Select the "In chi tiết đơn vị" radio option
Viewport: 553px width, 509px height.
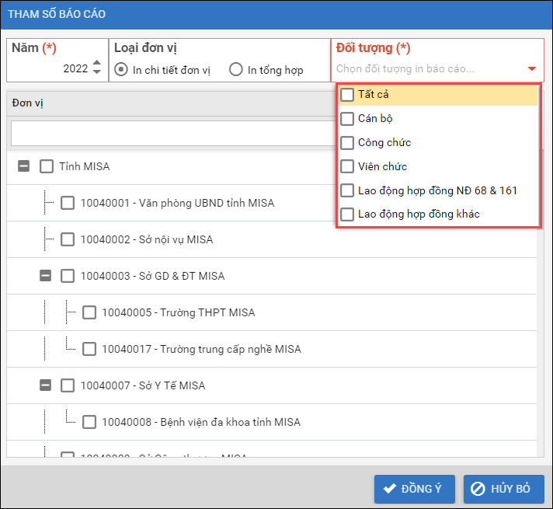121,69
